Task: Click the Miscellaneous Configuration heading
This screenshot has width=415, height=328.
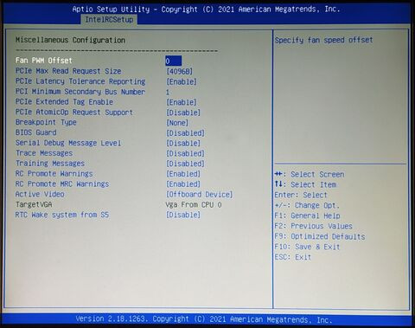Action: tap(70, 40)
